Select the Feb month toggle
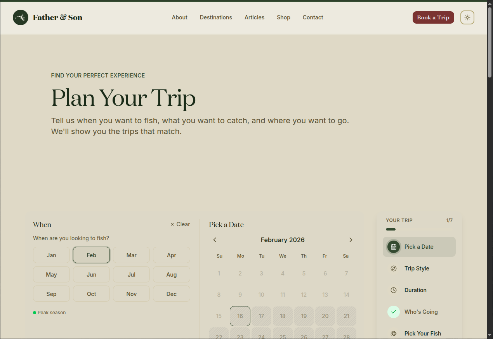This screenshot has height=339, width=493. [91, 255]
